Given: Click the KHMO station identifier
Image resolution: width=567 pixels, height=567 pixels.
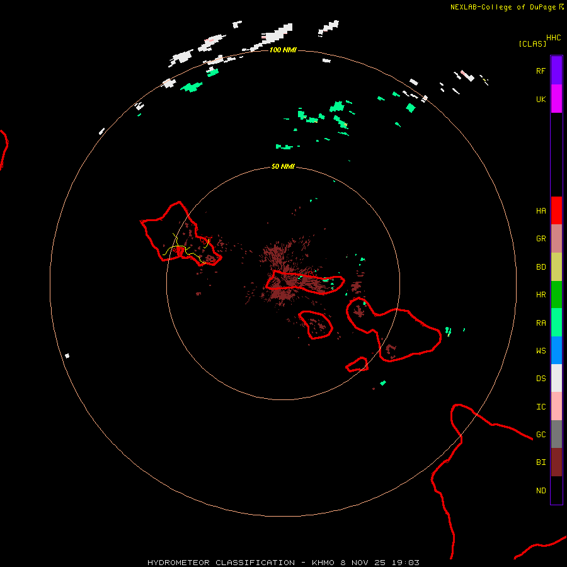Looking at the screenshot, I should [x=323, y=563].
